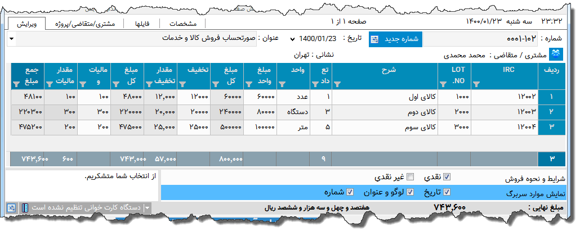Image resolution: width=580 pixels, height=236 pixels.
Task: Select the cell کالای اول
Action: coord(385,97)
